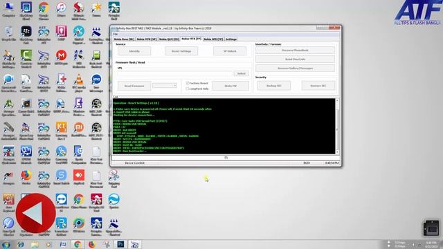
Task: Click the Restore SEC button
Action: pyautogui.click(x=318, y=86)
